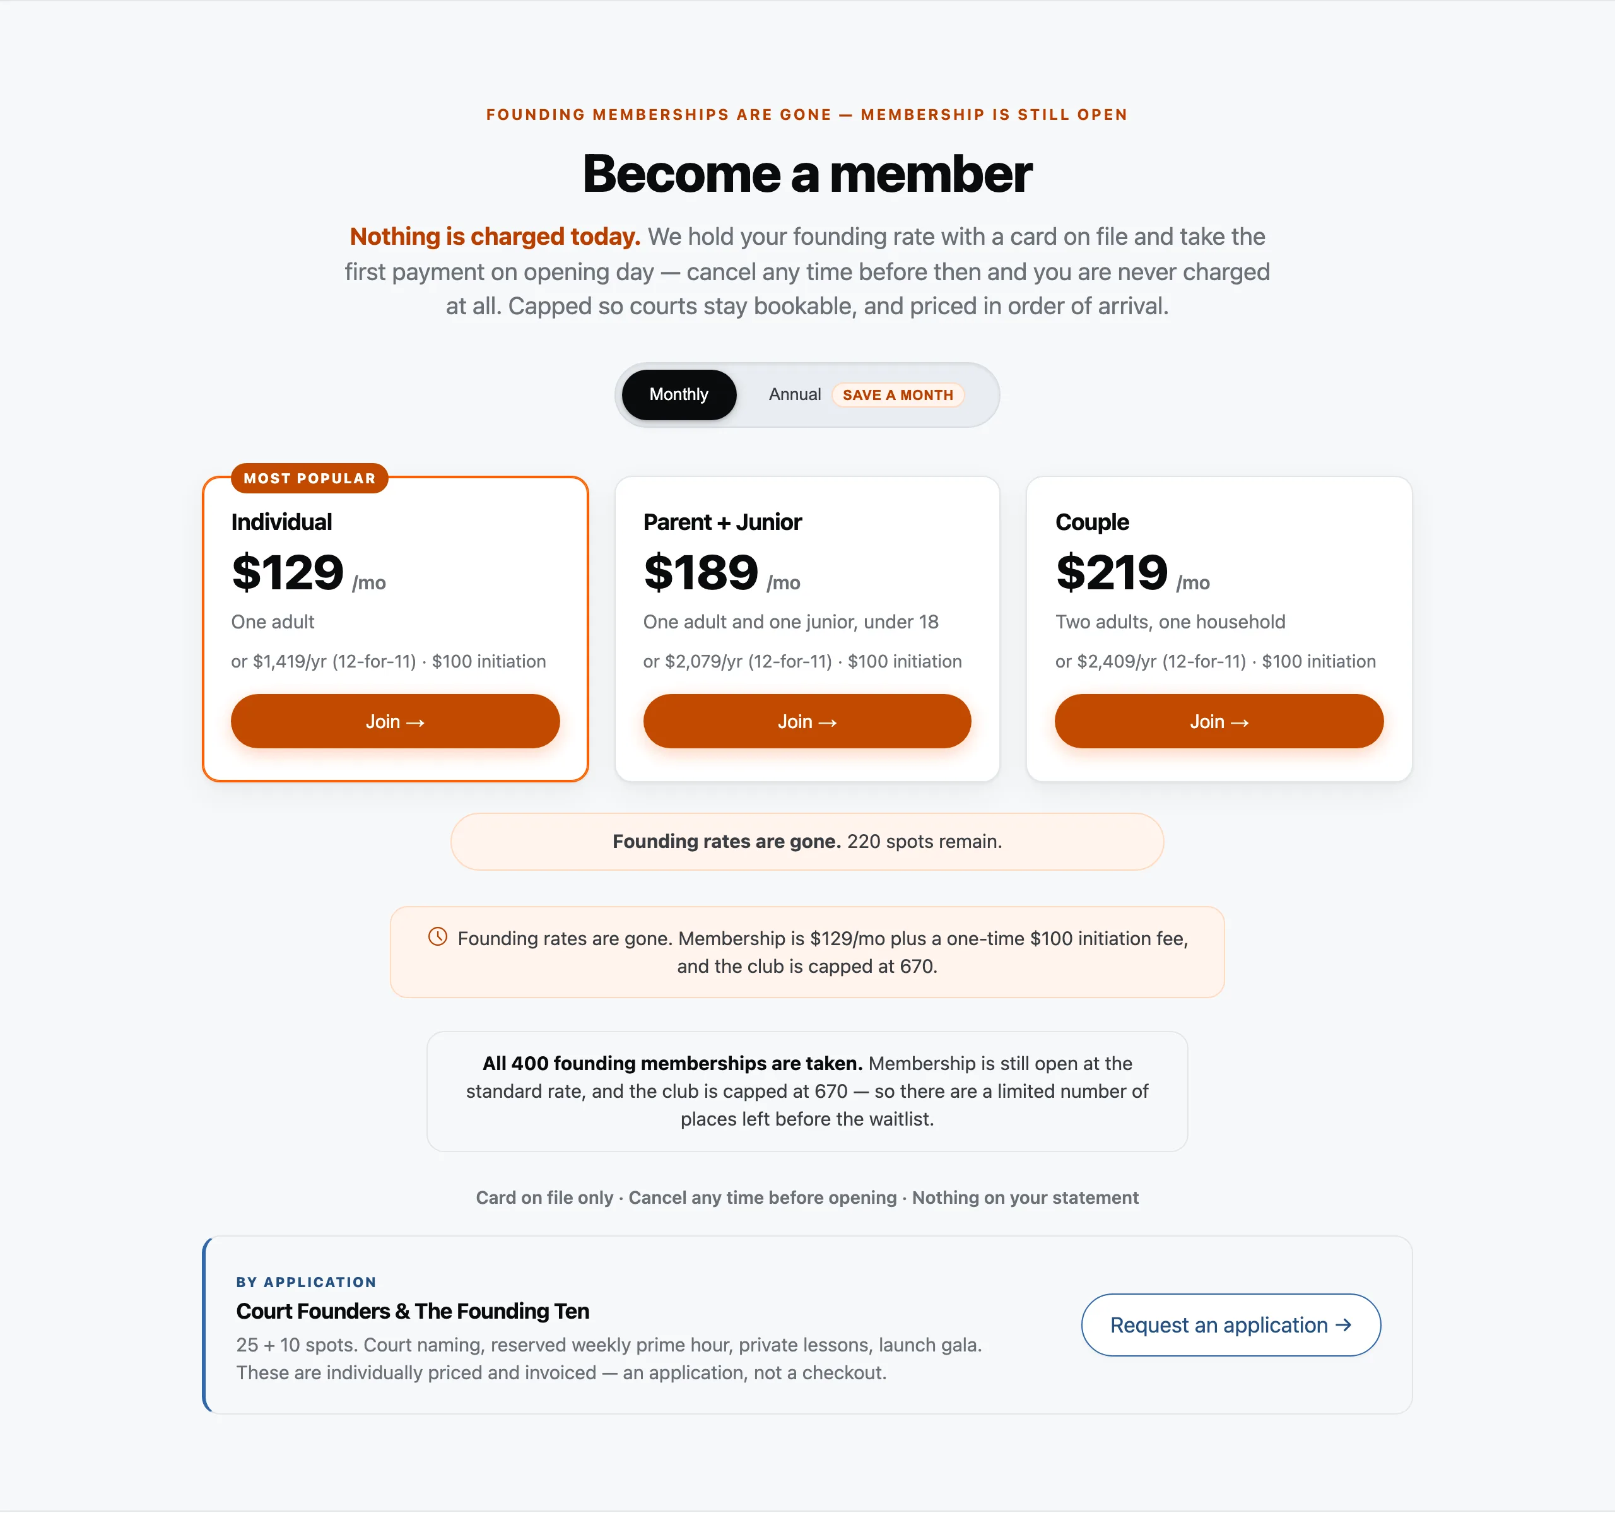Click the SAVE A MONTH badge
Viewport: 1615px width, 1513px height.
(x=897, y=395)
